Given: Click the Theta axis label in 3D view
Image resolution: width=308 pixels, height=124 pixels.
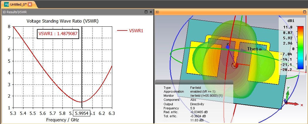Looking at the screenshot, I should [x=254, y=49].
